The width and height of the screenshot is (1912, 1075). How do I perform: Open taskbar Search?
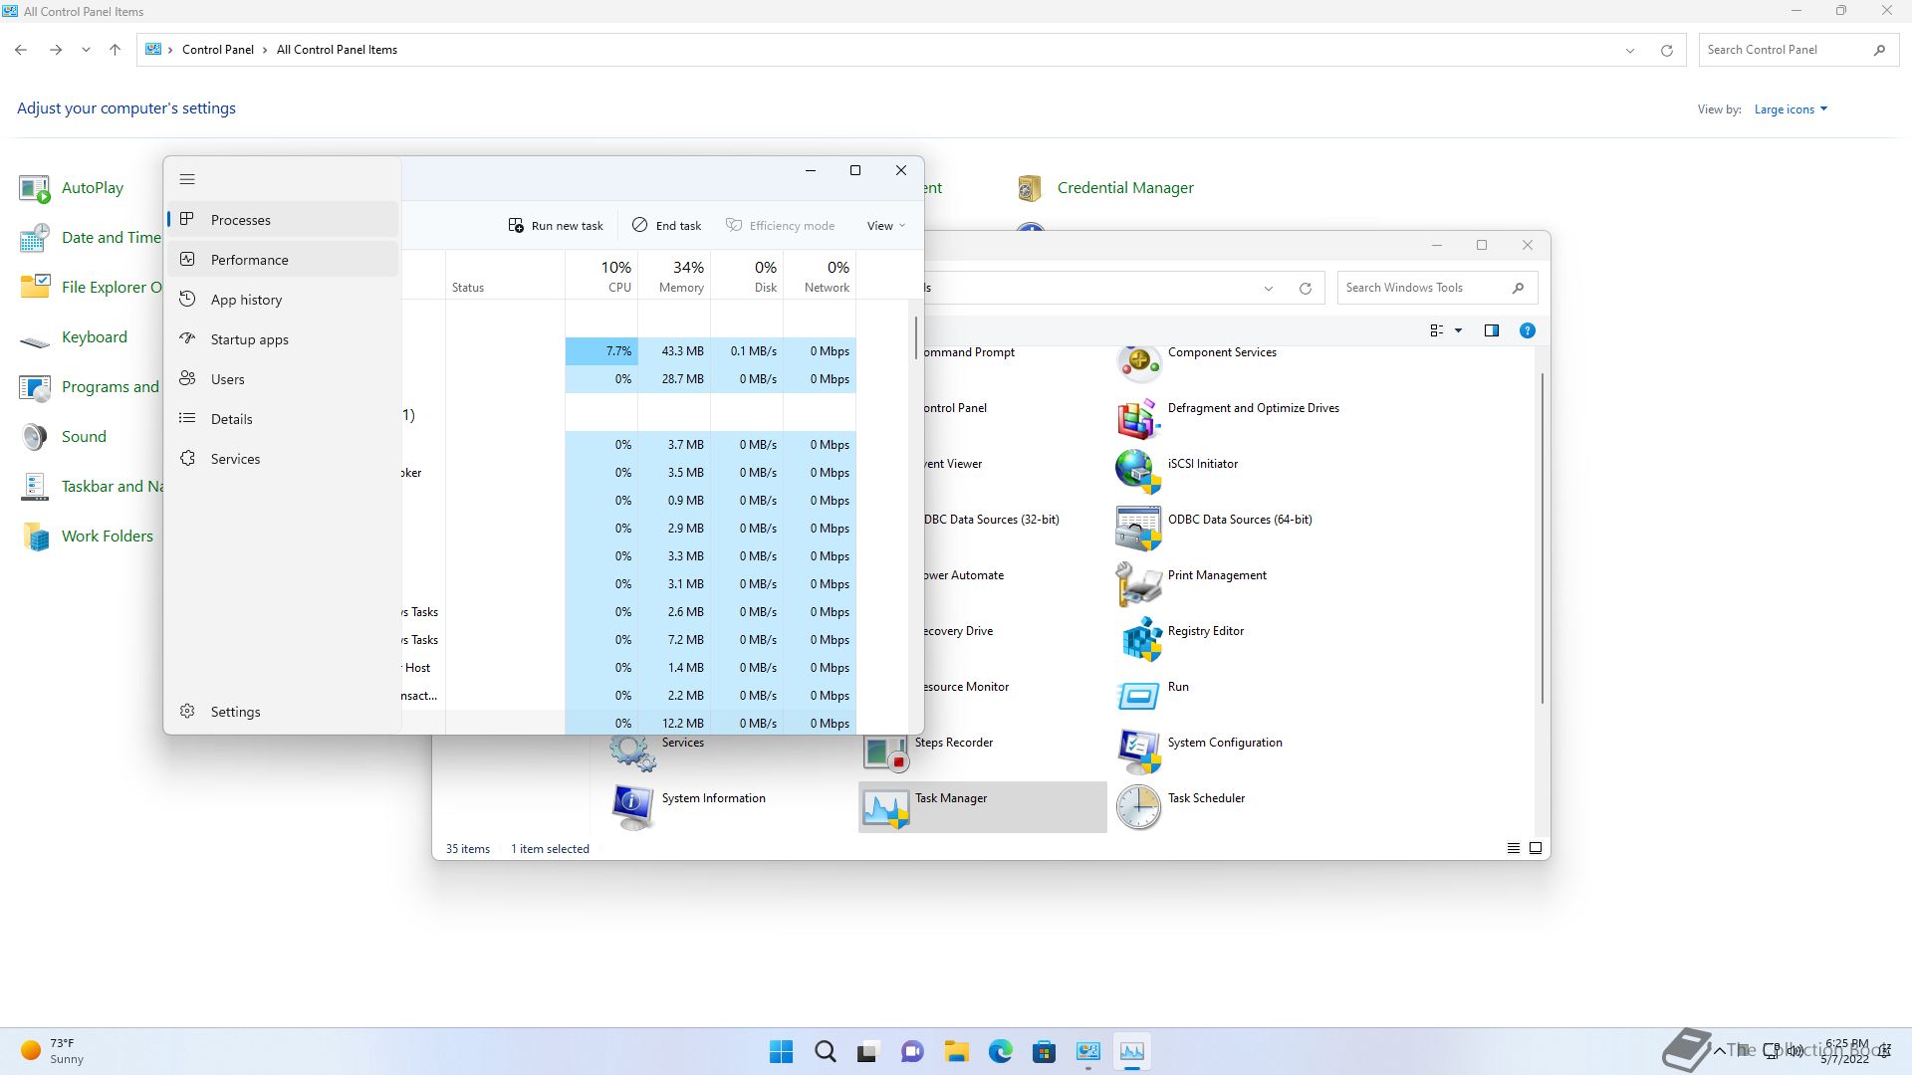point(826,1051)
